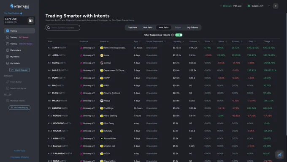Click the green wallet status icon
287x162 pixels.
point(249,6)
